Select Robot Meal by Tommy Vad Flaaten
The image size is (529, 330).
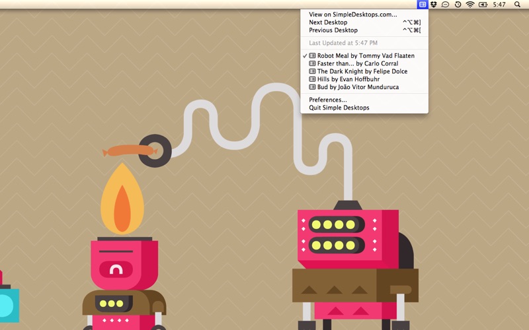coord(364,55)
